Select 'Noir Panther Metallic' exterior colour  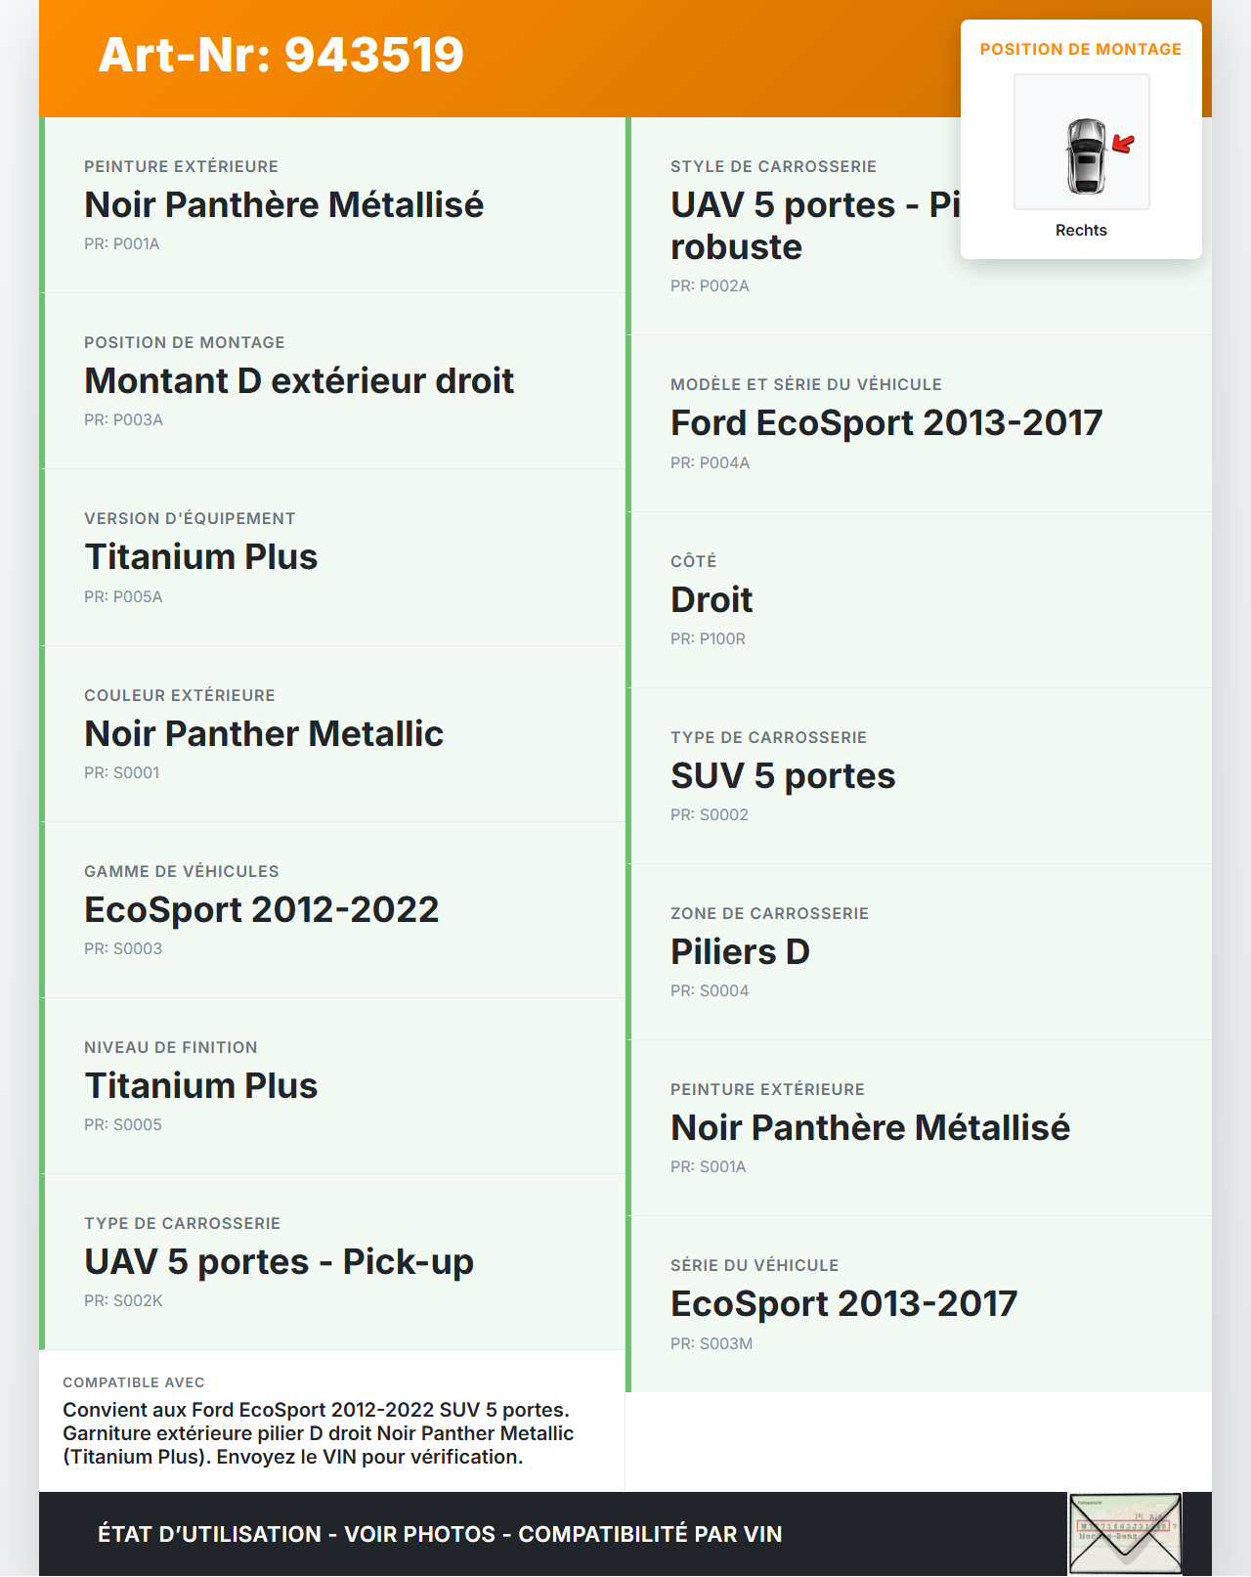click(264, 734)
